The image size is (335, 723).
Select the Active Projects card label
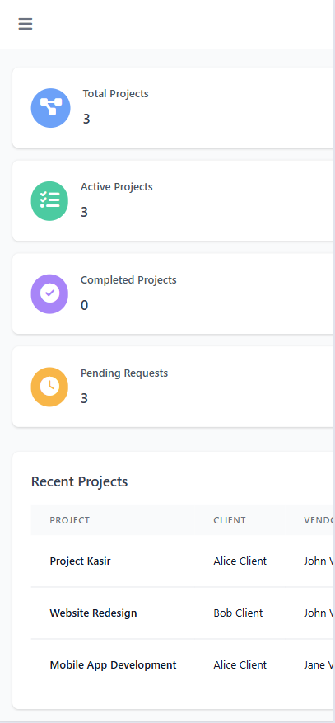[116, 187]
